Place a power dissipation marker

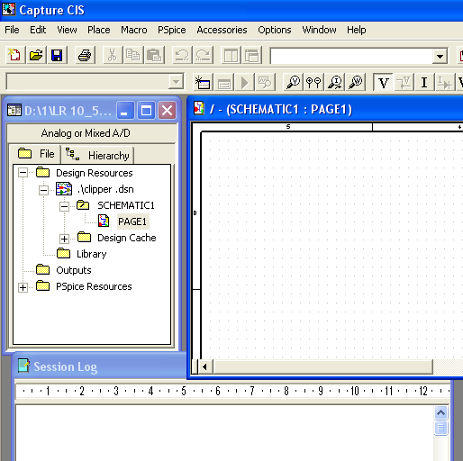point(356,82)
